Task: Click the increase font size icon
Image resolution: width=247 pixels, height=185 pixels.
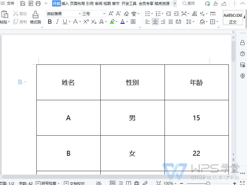Action: click(111, 14)
